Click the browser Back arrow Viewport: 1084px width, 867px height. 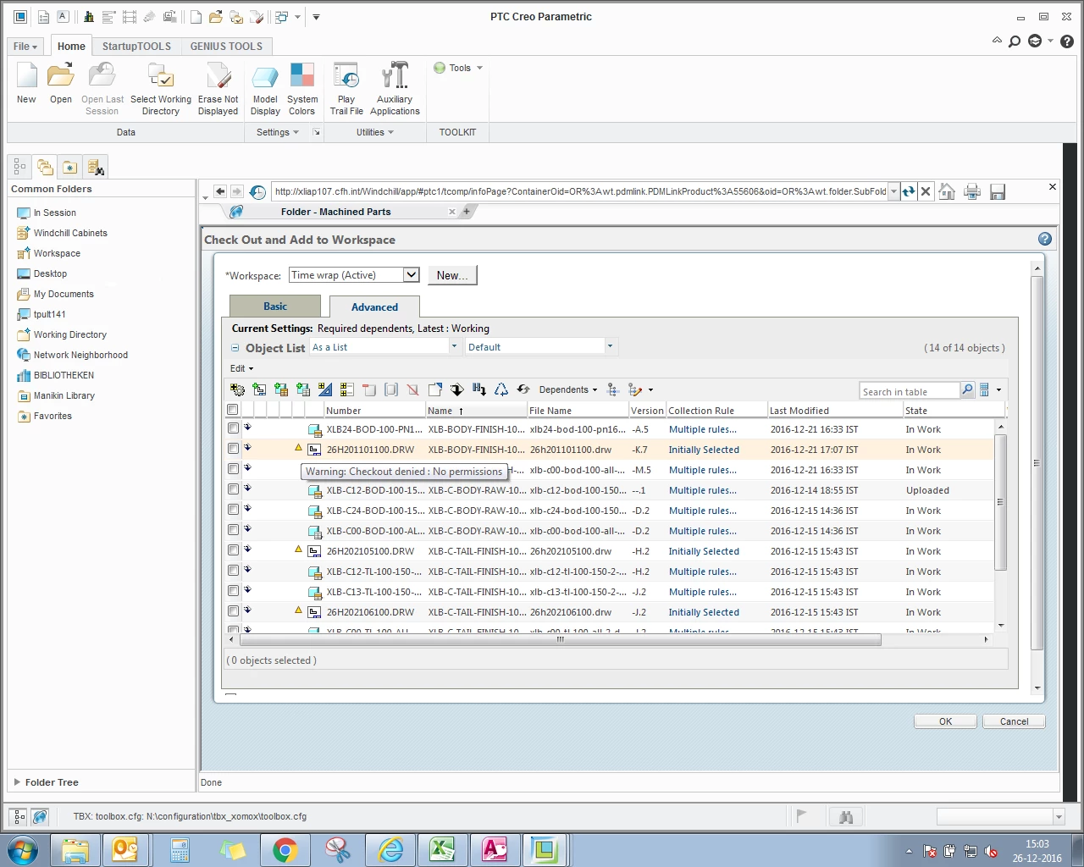[220, 191]
